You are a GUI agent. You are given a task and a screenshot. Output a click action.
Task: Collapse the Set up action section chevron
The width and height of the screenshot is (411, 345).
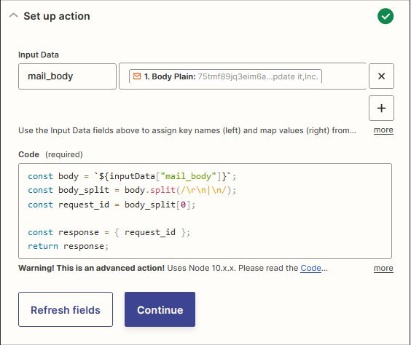point(13,16)
